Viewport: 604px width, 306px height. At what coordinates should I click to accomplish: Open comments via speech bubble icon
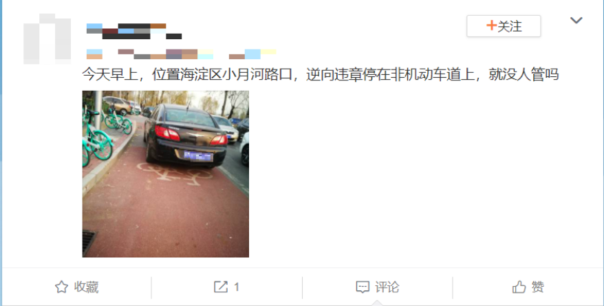tap(363, 287)
